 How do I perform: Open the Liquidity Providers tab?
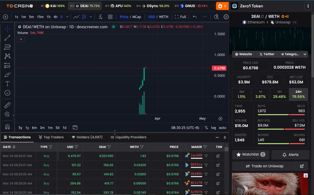point(128,137)
